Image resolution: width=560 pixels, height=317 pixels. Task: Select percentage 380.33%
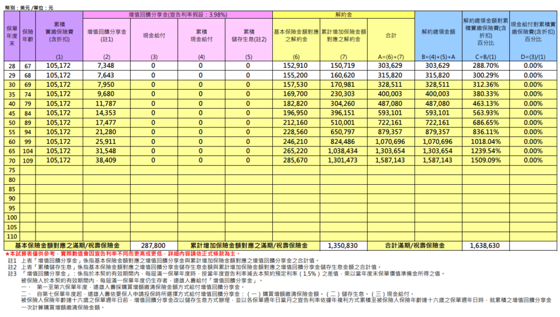click(486, 94)
